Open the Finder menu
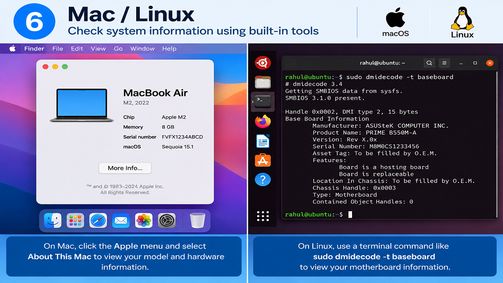The width and height of the screenshot is (503, 283). pos(34,48)
